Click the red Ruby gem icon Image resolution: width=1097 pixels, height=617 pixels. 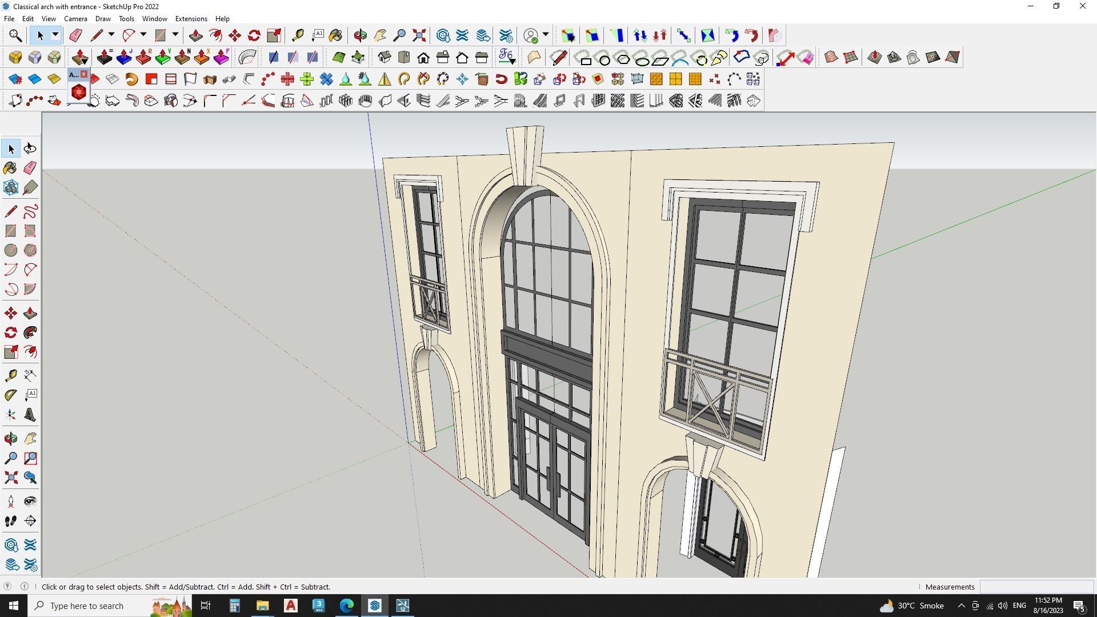tap(79, 92)
